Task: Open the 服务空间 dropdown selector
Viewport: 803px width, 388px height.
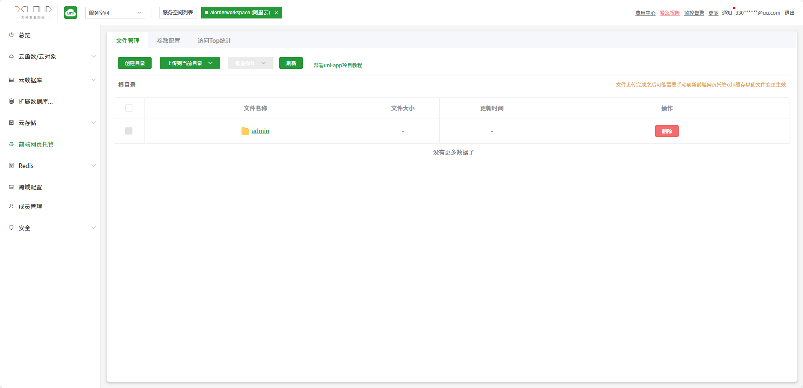Action: click(x=115, y=13)
